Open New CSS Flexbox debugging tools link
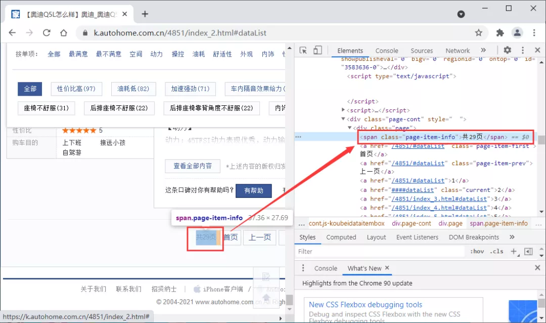 pyautogui.click(x=366, y=304)
